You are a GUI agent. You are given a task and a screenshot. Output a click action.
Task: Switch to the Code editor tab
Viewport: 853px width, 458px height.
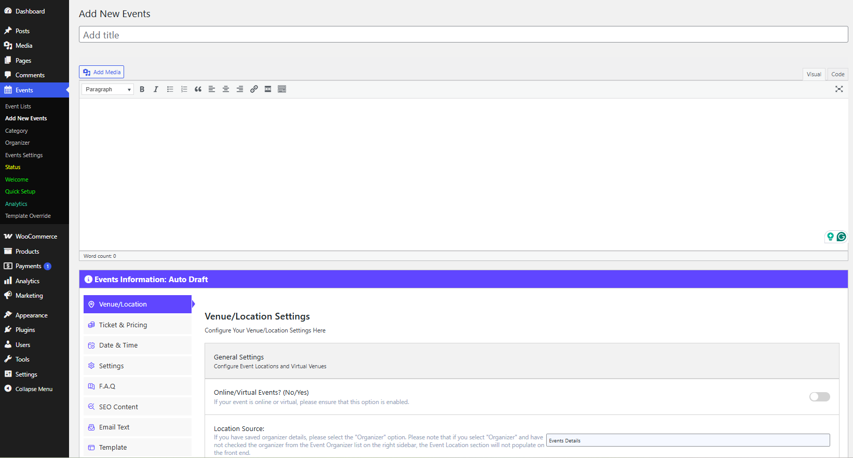[837, 74]
